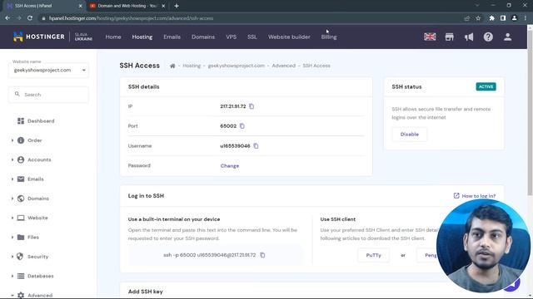Expand the Files sidebar section
The width and height of the screenshot is (533, 299).
click(x=12, y=237)
